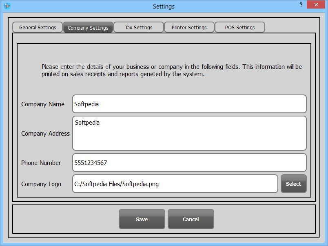Click the Company Address label

(x=45, y=134)
